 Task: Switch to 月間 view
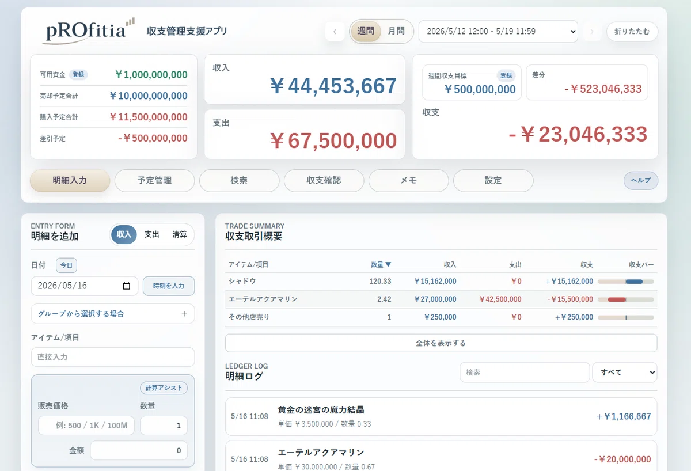(x=396, y=31)
